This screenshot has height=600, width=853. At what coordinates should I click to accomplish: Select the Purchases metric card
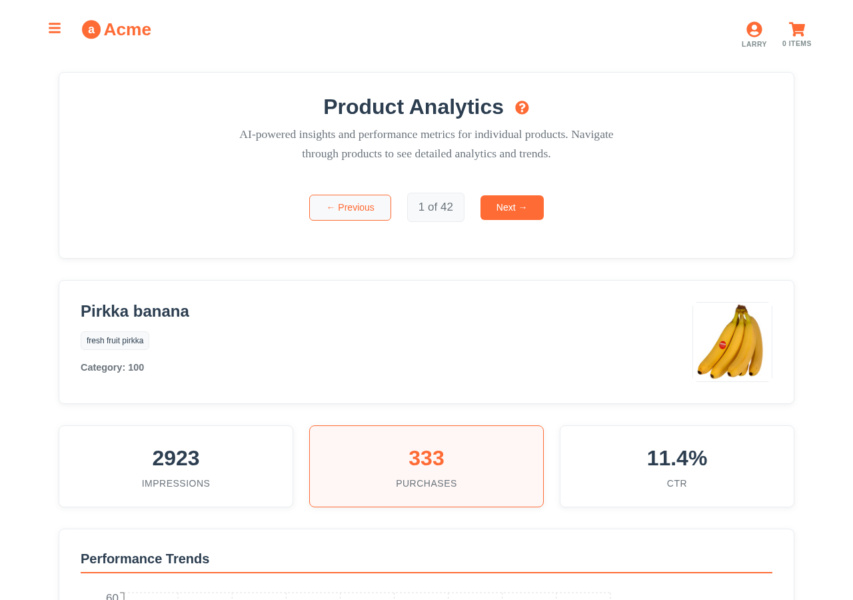point(426,466)
